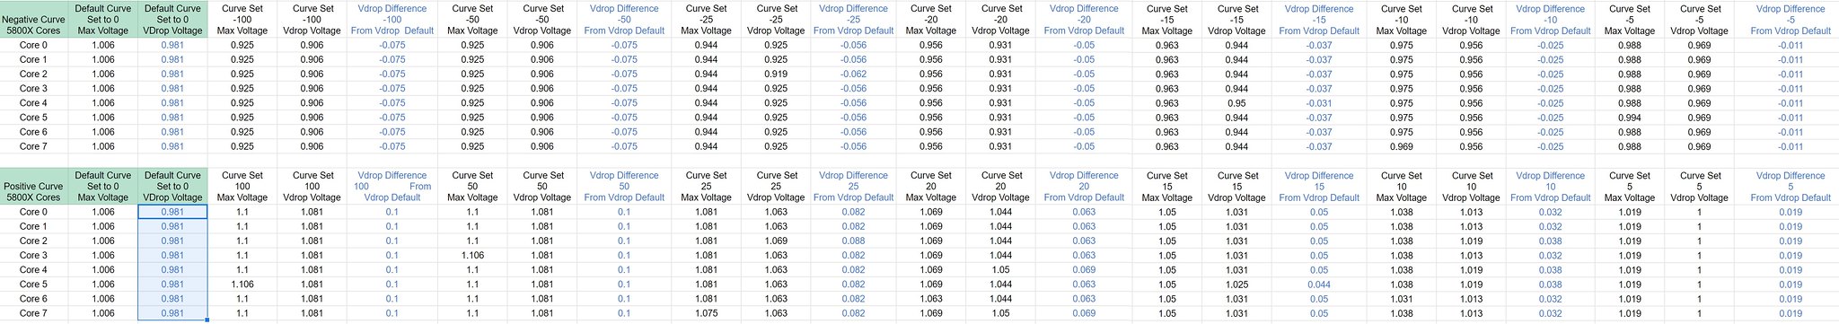Select Negative Core 4 difference -0.031
1839x324 pixels.
(x=1319, y=103)
